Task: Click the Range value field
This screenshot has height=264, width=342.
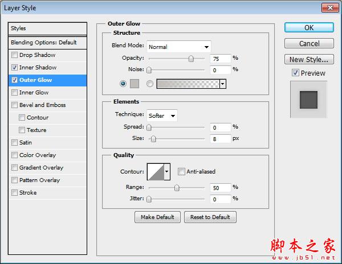Action: coord(220,188)
